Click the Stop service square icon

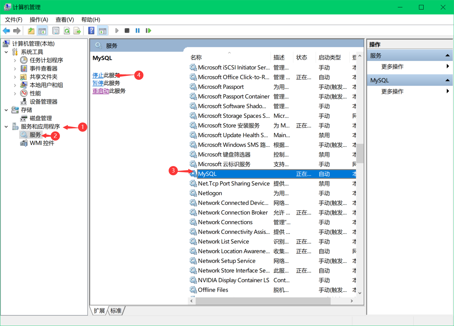click(x=127, y=31)
